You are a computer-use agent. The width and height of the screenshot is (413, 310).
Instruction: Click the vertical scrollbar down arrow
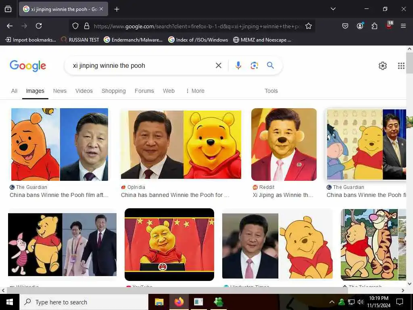[x=409, y=284]
